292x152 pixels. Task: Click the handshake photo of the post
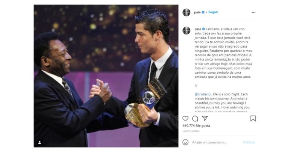(x=106, y=76)
